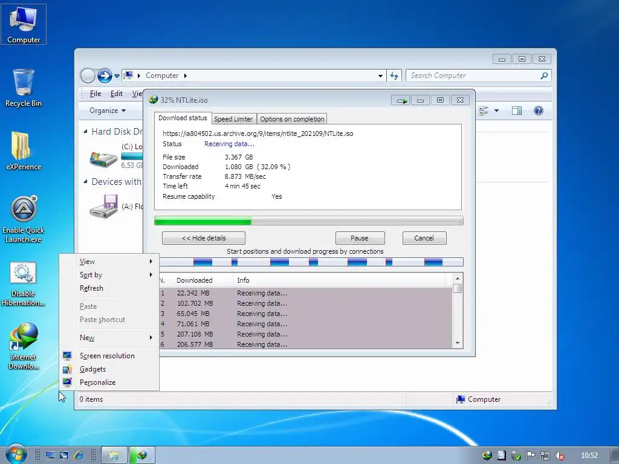Image resolution: width=619 pixels, height=464 pixels.
Task: Click the breadcrumb arrow after Computer
Action: [185, 76]
